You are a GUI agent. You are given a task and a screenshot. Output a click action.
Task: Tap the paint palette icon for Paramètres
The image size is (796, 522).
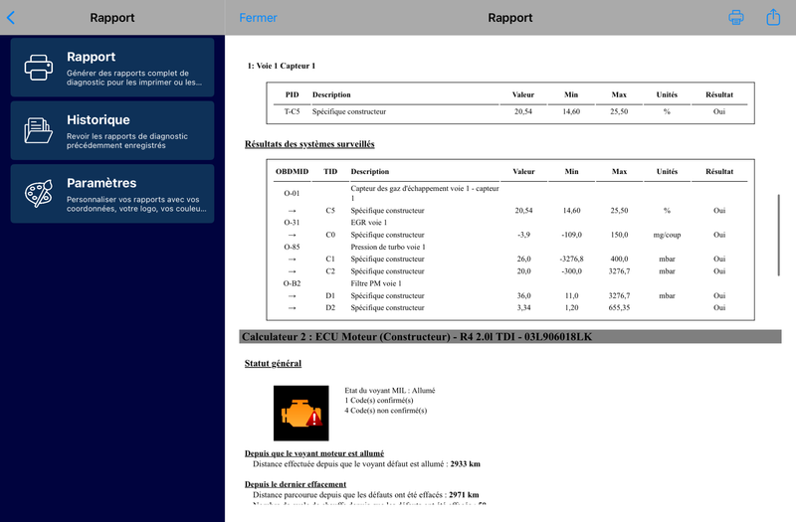[39, 193]
